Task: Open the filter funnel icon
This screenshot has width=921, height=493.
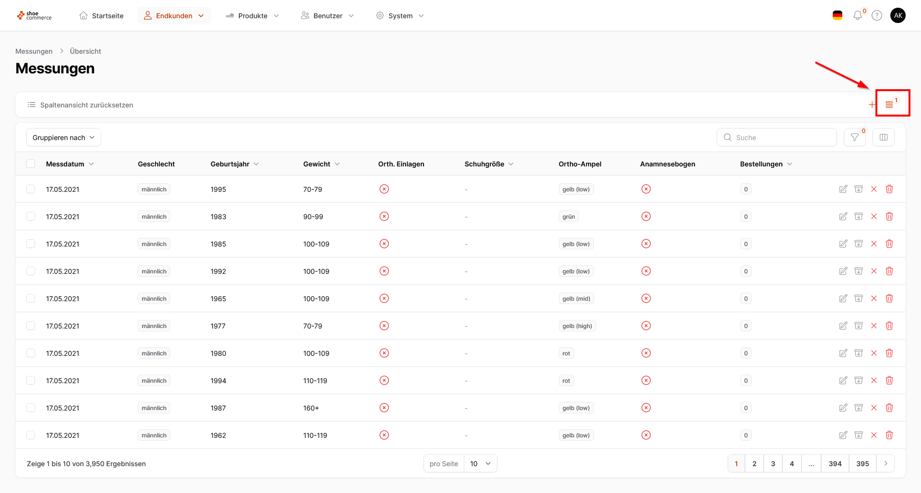Action: 854,138
